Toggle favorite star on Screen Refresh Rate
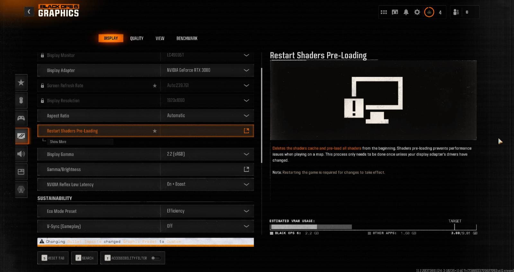 tap(155, 86)
